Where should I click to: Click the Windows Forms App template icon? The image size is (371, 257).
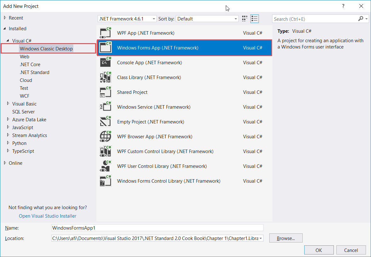(x=106, y=48)
